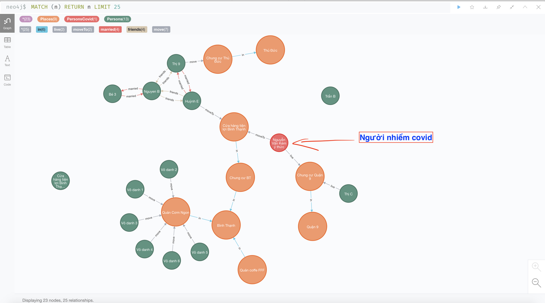This screenshot has width=545, height=303.
Task: Save query as favorite with star icon
Action: pyautogui.click(x=472, y=7)
